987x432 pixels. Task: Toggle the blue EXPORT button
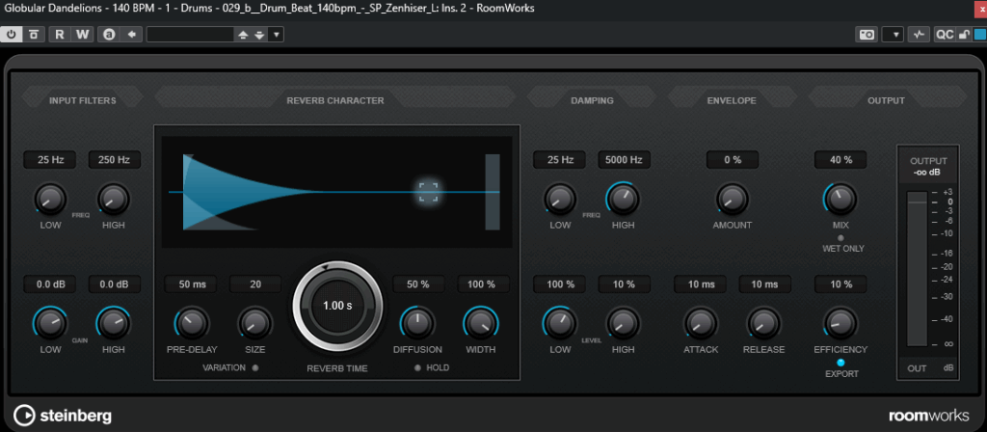point(840,363)
